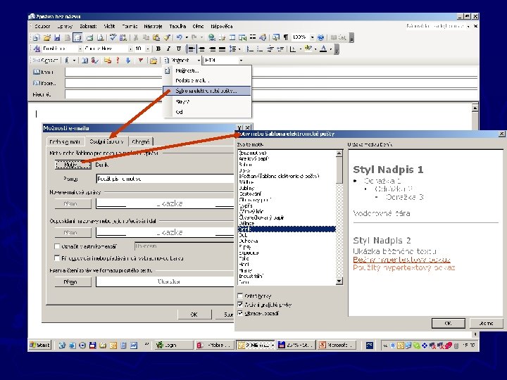Center-align the text
This screenshot has height=380, width=507.
202,49
